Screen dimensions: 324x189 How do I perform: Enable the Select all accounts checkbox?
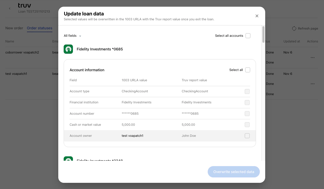coord(248,36)
